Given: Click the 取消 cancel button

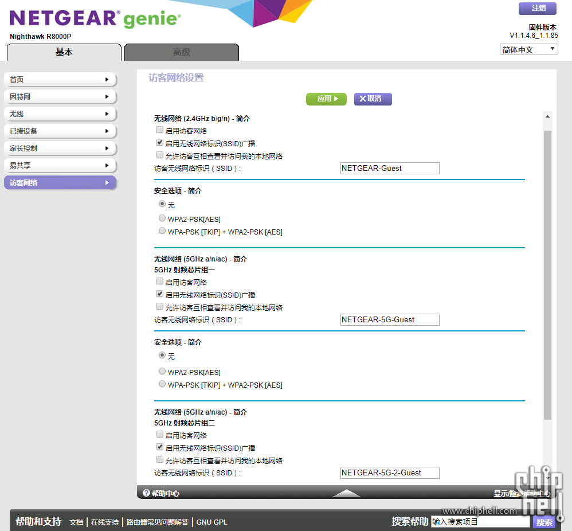Looking at the screenshot, I should 373,99.
